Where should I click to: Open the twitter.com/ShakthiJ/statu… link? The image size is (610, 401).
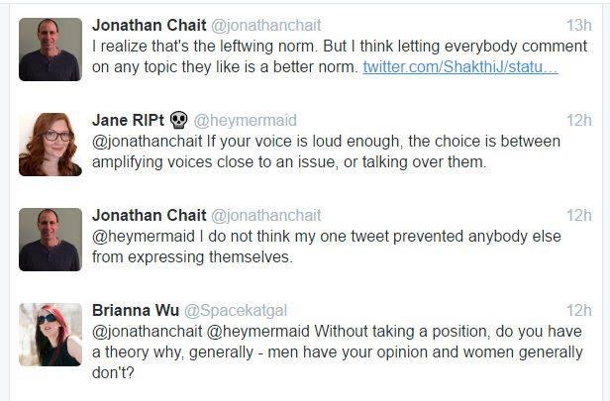pyautogui.click(x=460, y=67)
